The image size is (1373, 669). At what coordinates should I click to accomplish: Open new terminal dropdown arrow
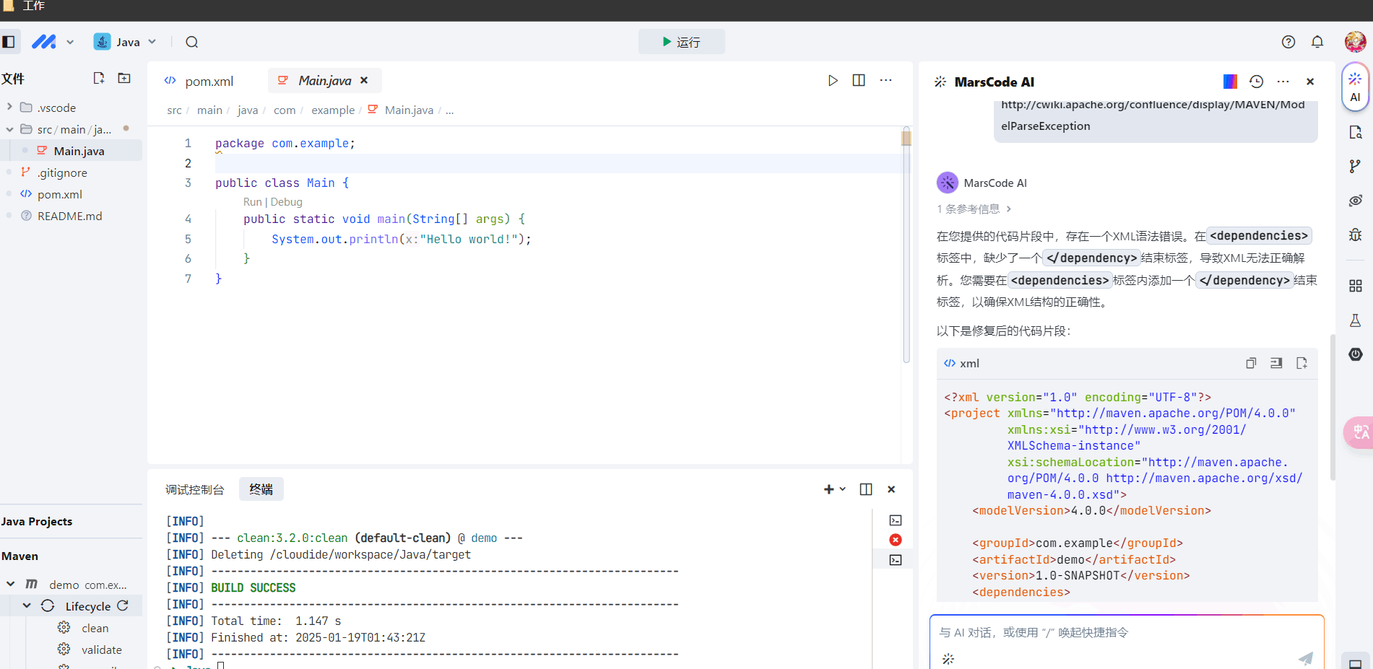pyautogui.click(x=842, y=489)
